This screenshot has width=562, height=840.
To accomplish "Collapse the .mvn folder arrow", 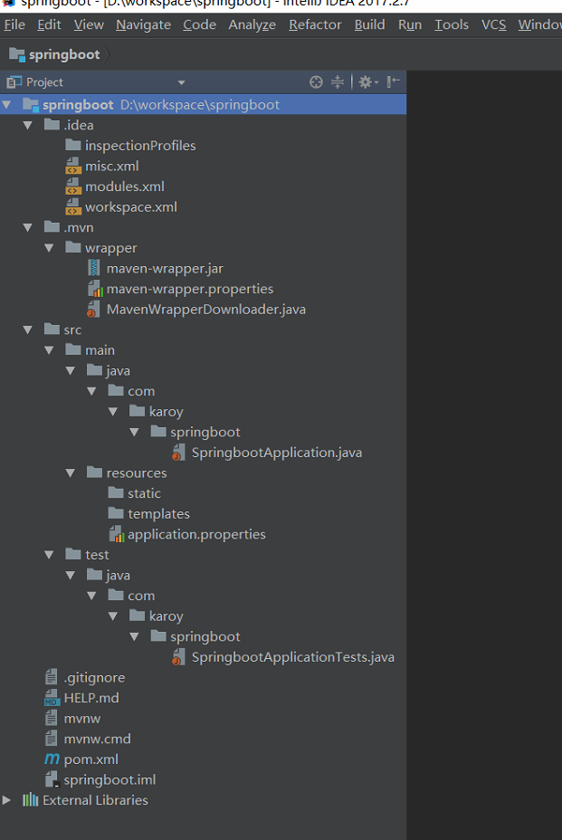I will [28, 228].
